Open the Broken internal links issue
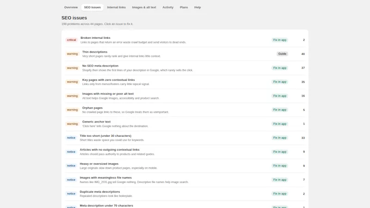The height and width of the screenshot is (208, 370). click(x=185, y=40)
